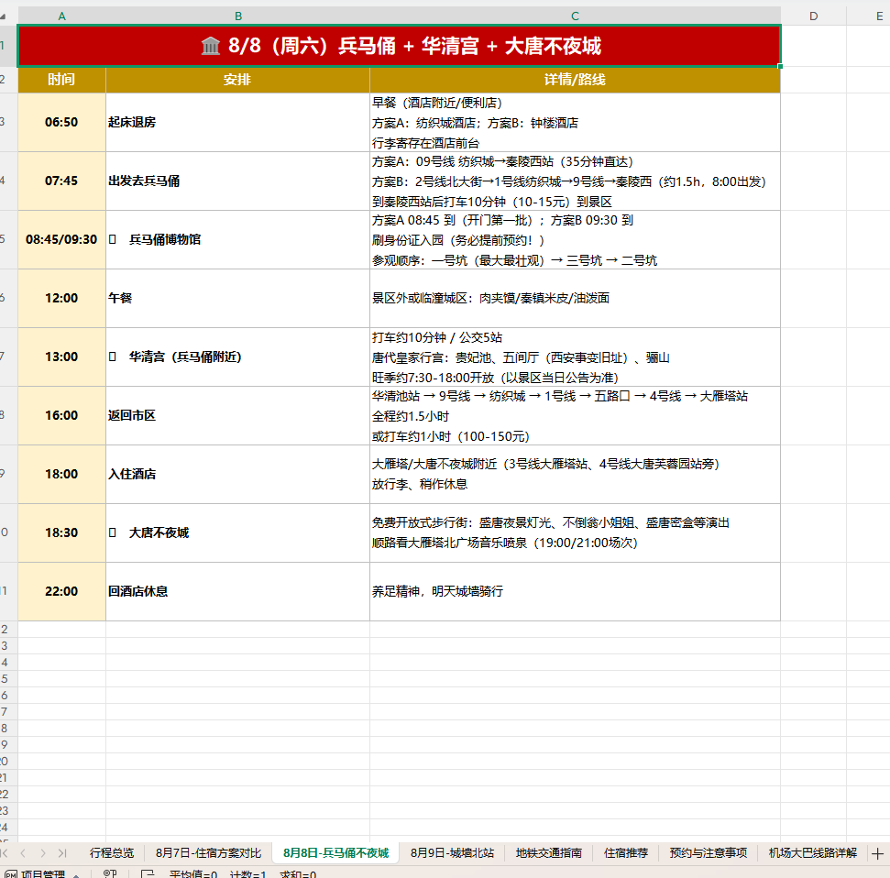Image resolution: width=890 pixels, height=878 pixels.
Task: Jump to the last sheet tab arrow
Action: tap(61, 853)
